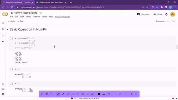Select the screenshot capture tool in annotation bar

47,94
